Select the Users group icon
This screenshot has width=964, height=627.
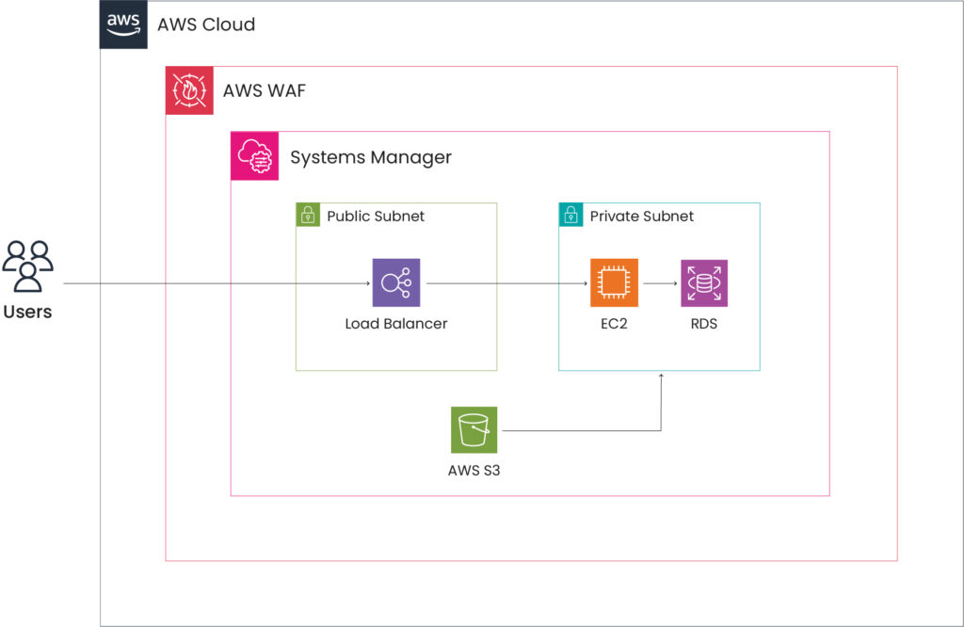28,266
